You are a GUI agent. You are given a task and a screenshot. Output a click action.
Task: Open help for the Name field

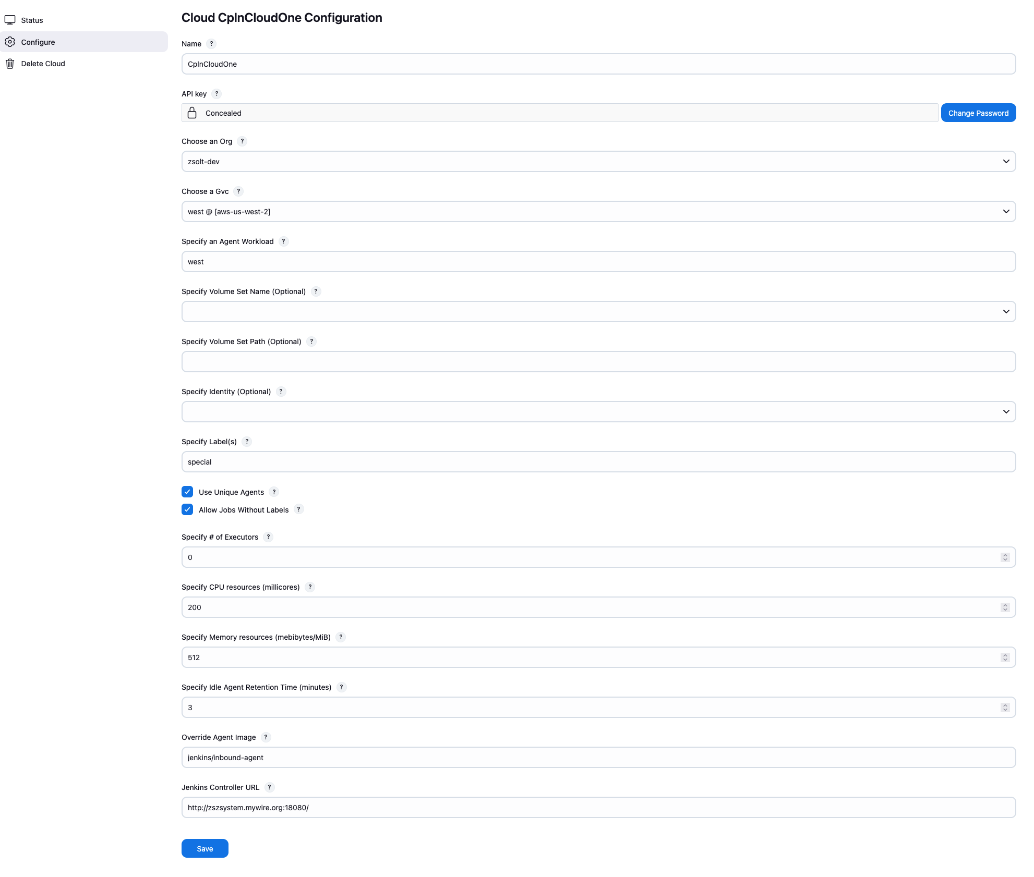(211, 44)
